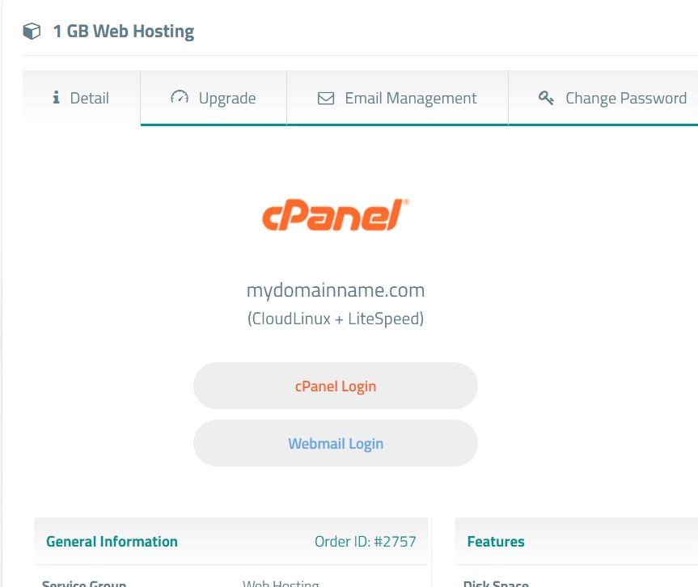Switch to the Upgrade tab

pos(214,98)
